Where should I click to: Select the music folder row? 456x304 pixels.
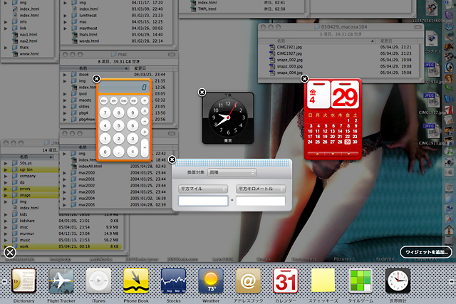62,240
